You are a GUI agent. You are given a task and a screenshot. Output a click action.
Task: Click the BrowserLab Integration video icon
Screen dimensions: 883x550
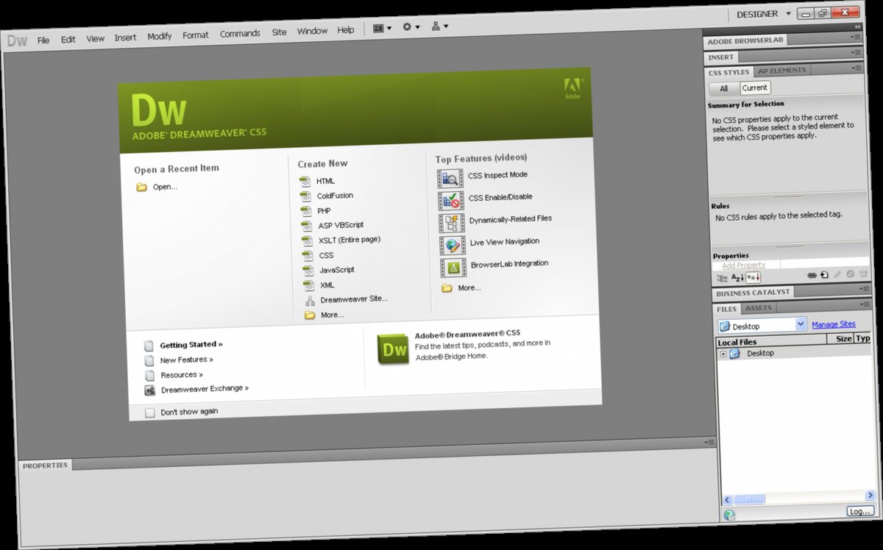(453, 267)
